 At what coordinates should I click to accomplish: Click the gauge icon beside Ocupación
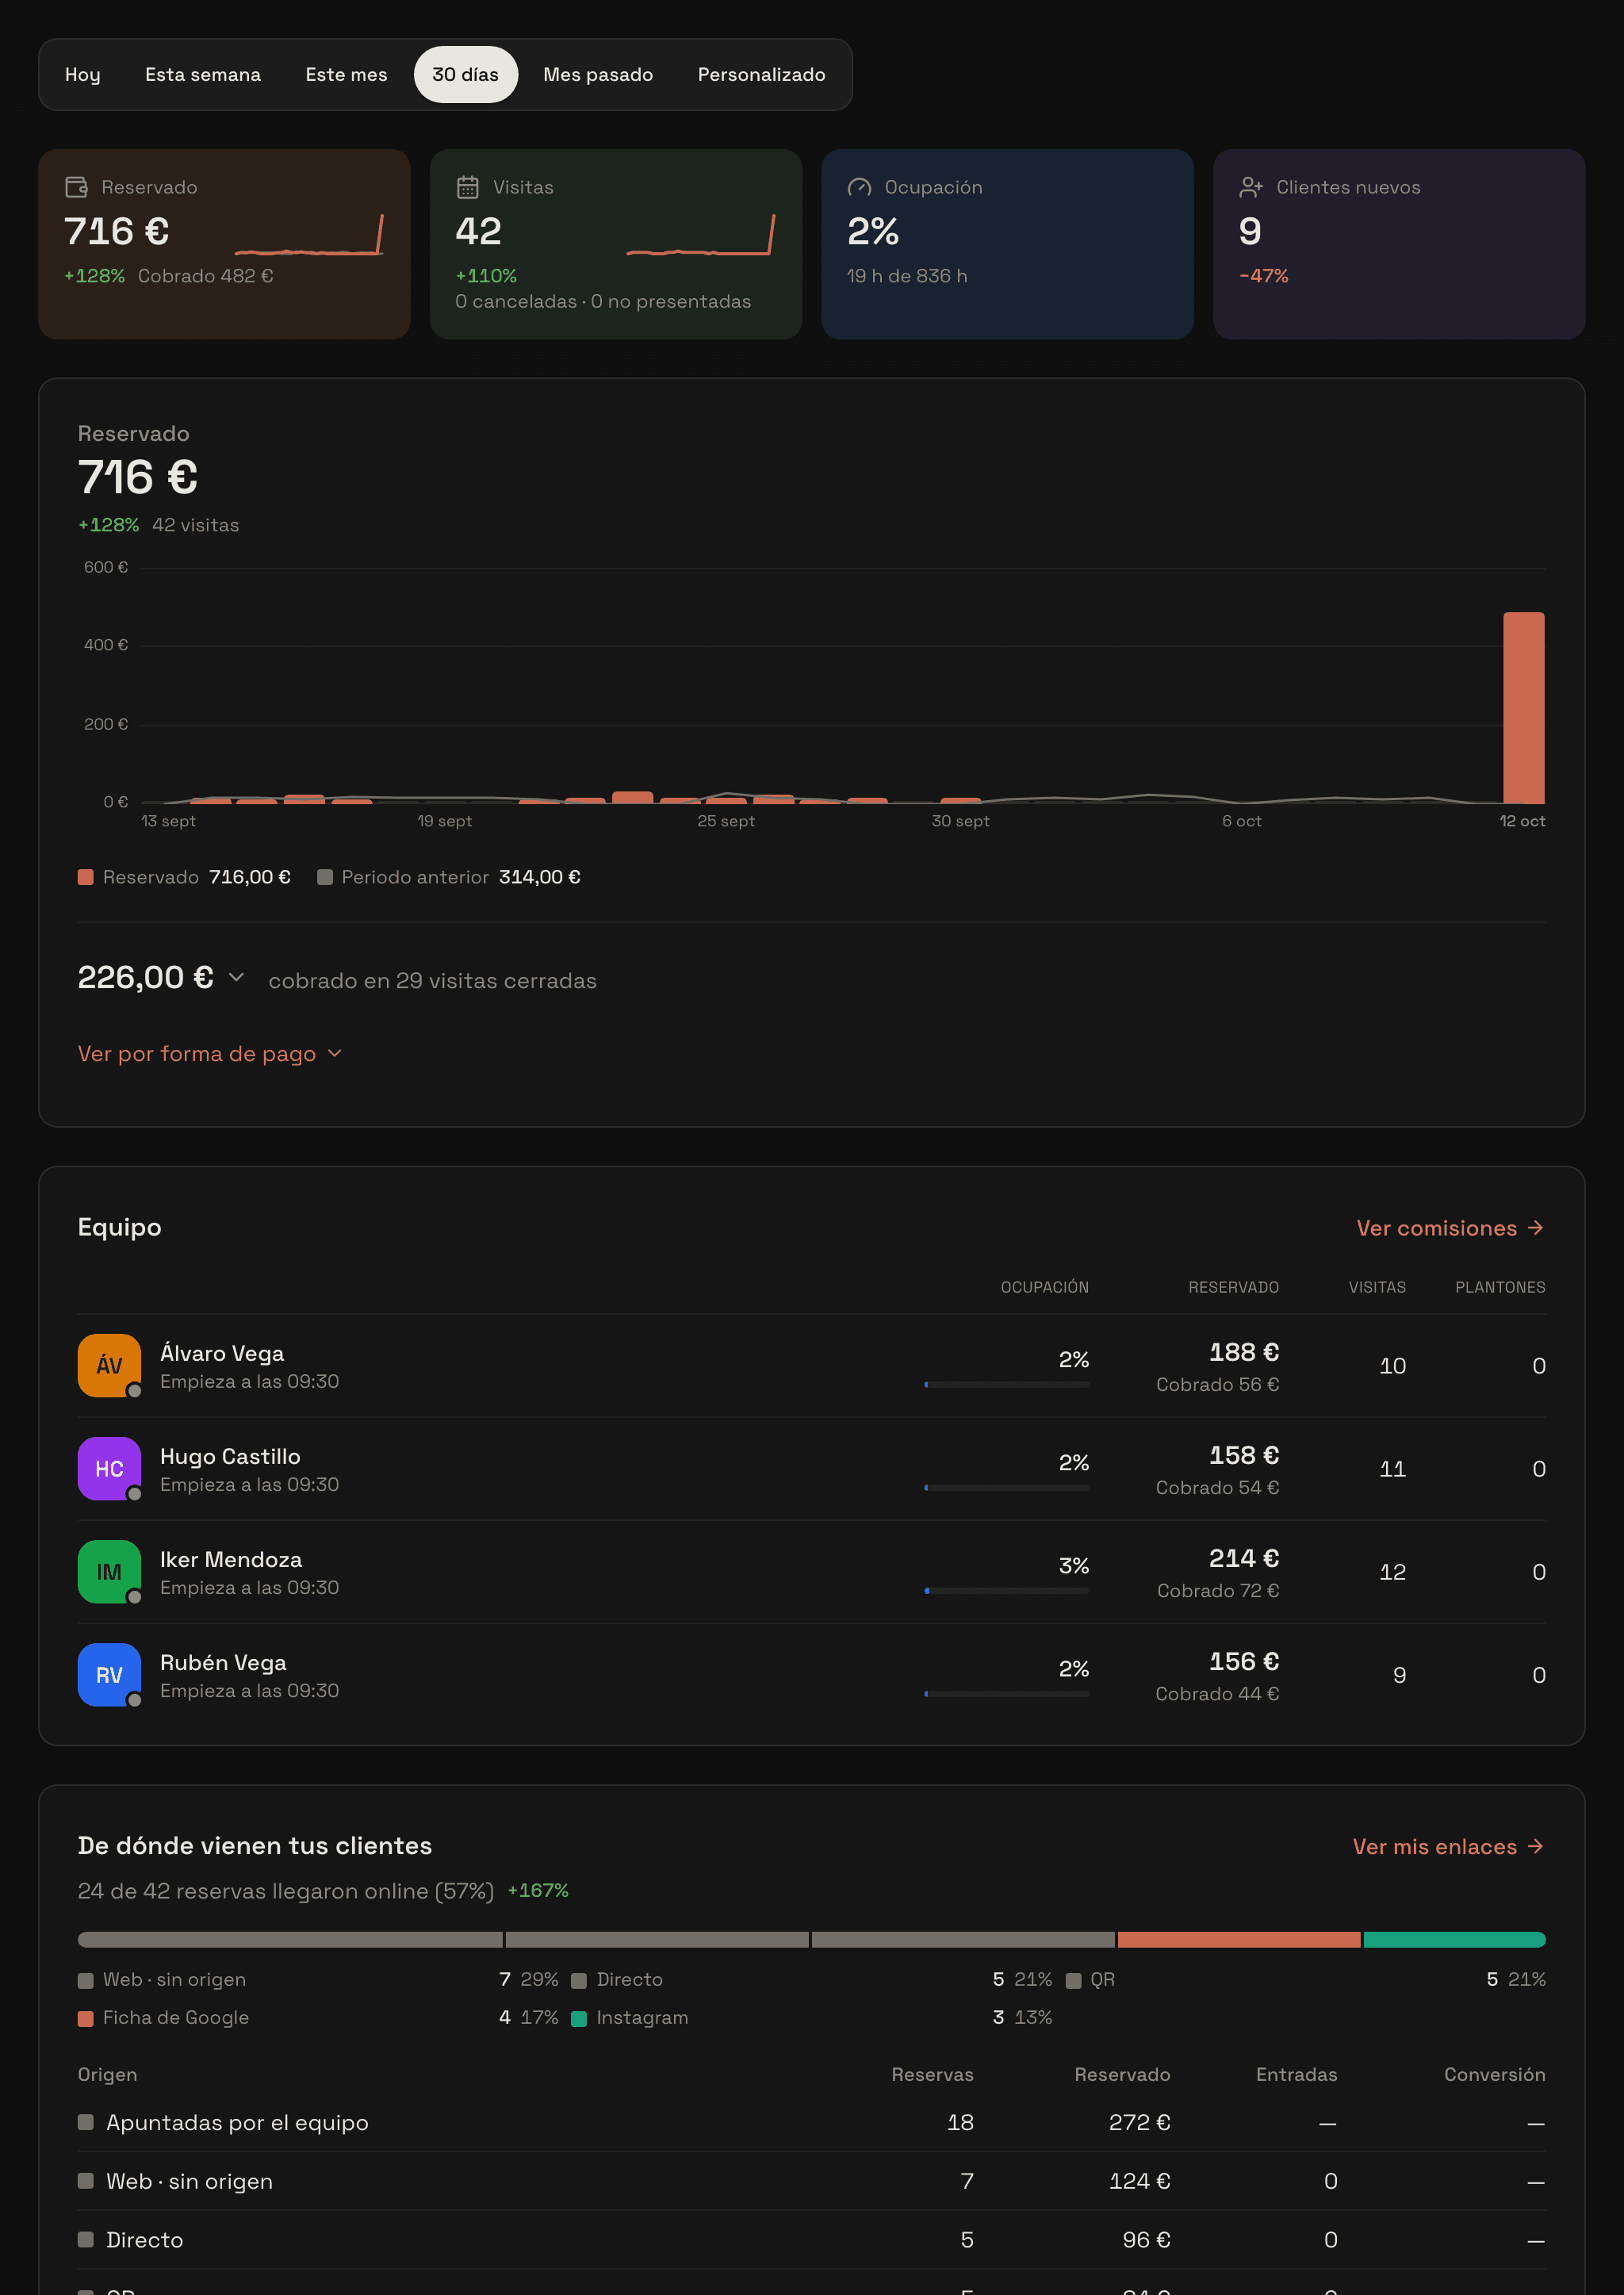(x=859, y=187)
